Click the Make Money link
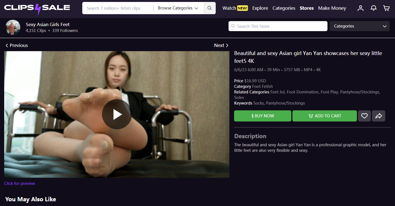395x206 pixels. click(332, 8)
